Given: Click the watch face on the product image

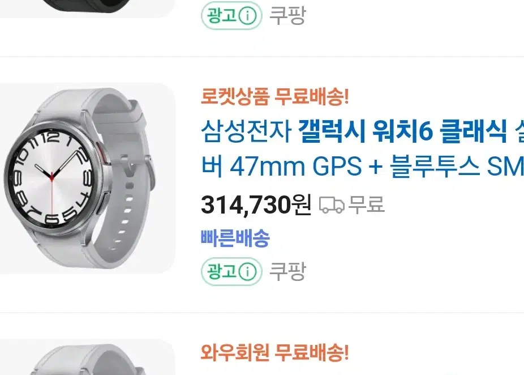Looking at the screenshot, I should tap(52, 176).
